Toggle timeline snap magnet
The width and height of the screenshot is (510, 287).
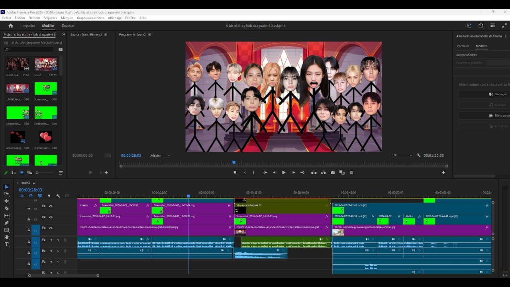31,196
